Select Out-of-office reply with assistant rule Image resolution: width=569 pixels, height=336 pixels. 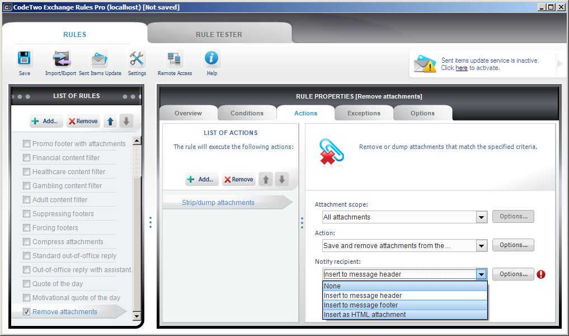(82, 270)
